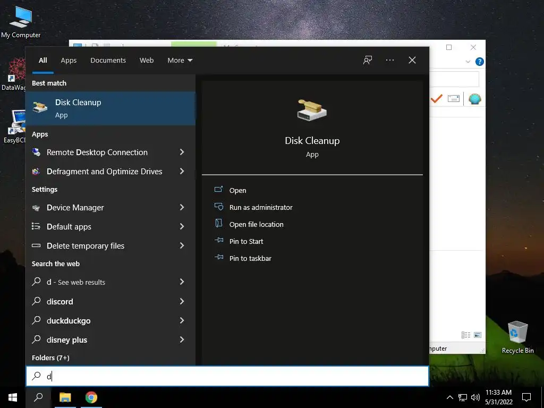Expand Remote Desktop Connection result arrow
The image size is (544, 408).
182,152
